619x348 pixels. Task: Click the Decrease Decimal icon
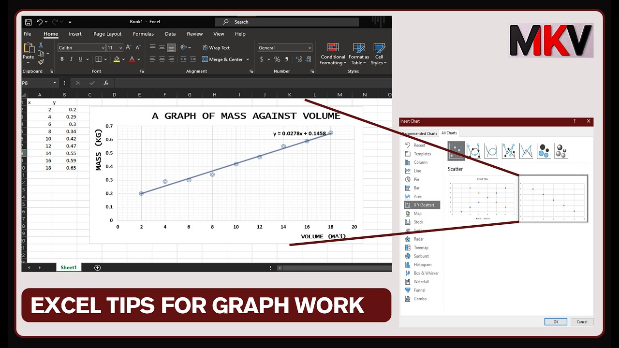pos(309,59)
